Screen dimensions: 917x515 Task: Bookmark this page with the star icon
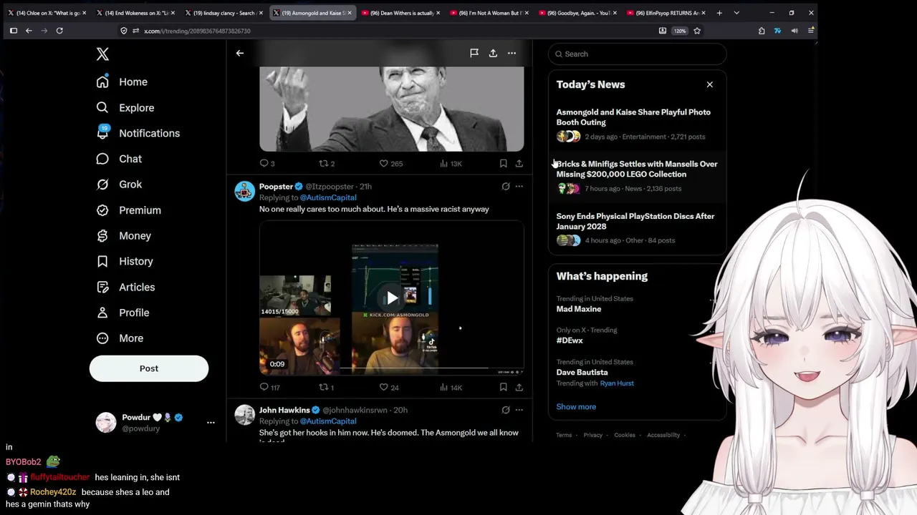[697, 31]
